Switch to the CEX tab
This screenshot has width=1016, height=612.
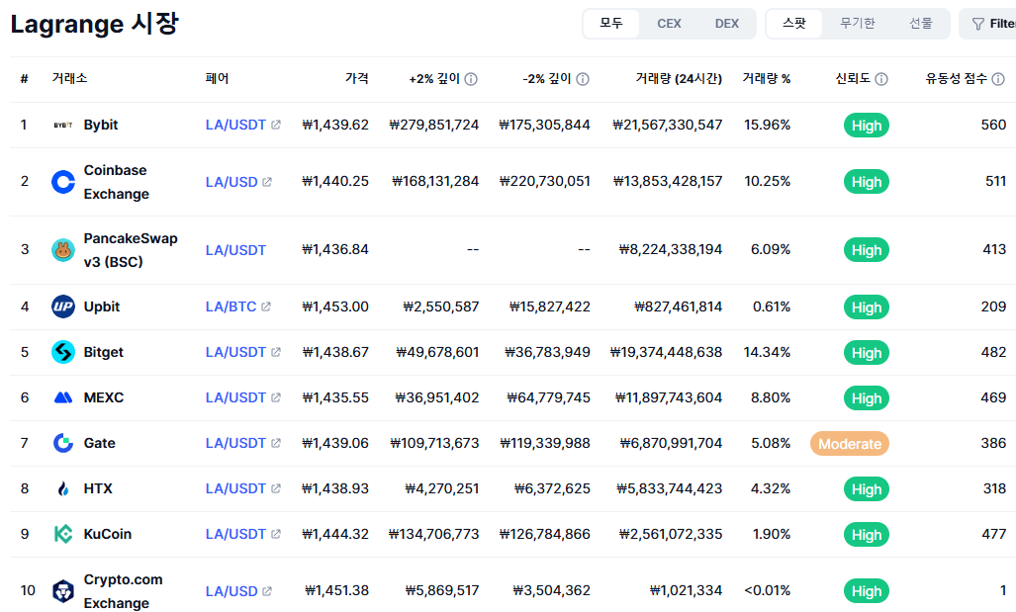(x=669, y=24)
